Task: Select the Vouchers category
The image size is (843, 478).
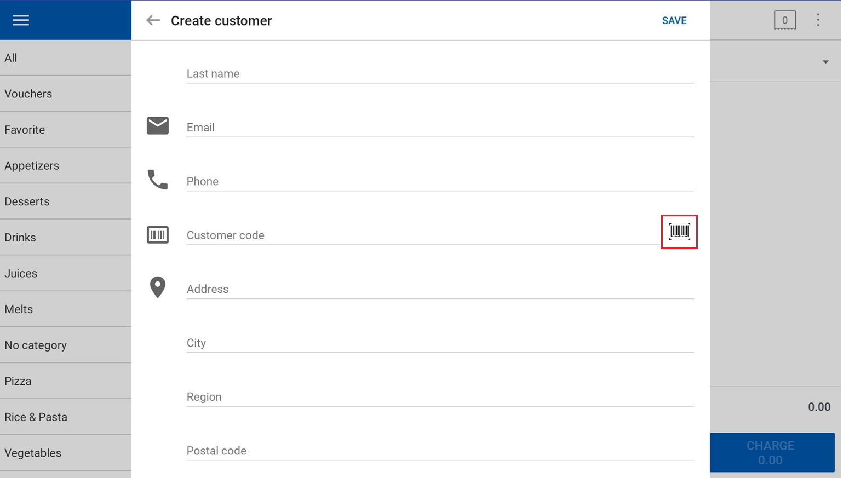Action: point(66,94)
